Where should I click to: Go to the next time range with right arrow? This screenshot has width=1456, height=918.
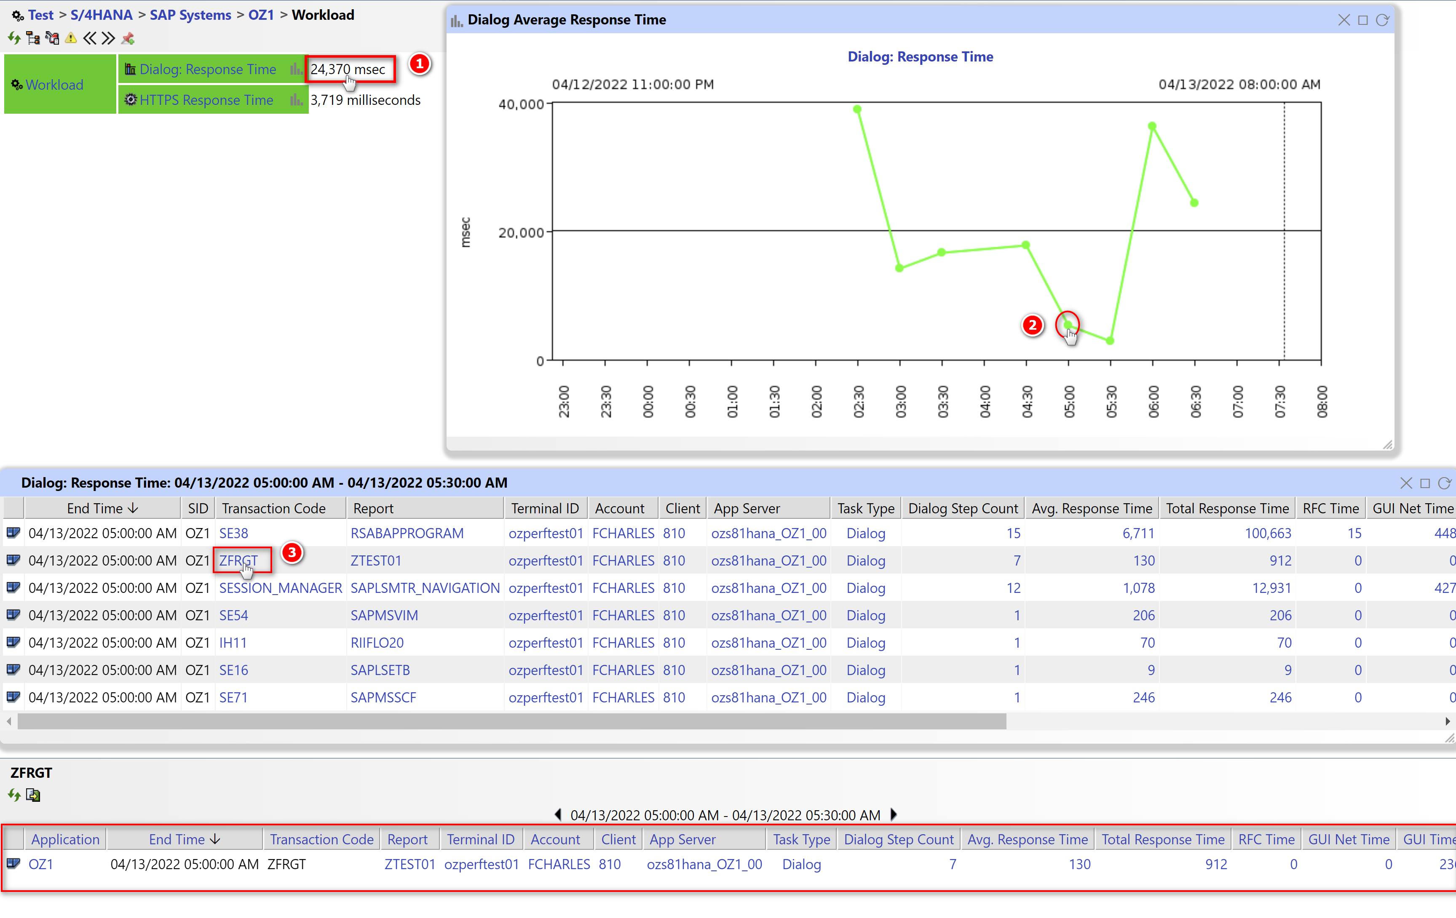click(894, 815)
